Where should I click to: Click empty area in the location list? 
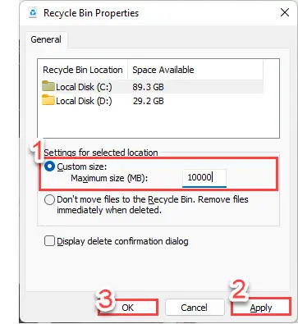pos(158,123)
